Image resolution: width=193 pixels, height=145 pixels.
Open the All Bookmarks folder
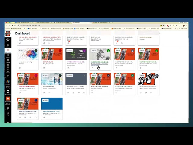[183, 29]
